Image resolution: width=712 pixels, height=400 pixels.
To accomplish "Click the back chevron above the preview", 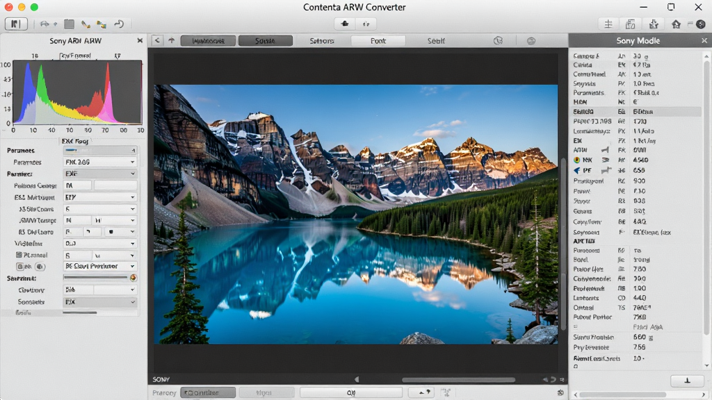I will [157, 40].
